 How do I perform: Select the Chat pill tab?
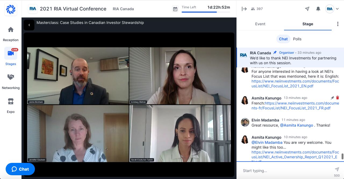click(x=283, y=39)
